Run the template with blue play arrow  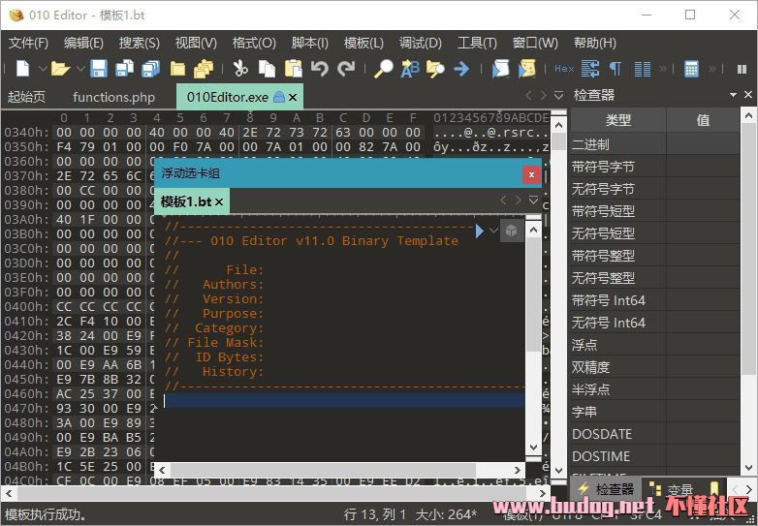click(479, 231)
